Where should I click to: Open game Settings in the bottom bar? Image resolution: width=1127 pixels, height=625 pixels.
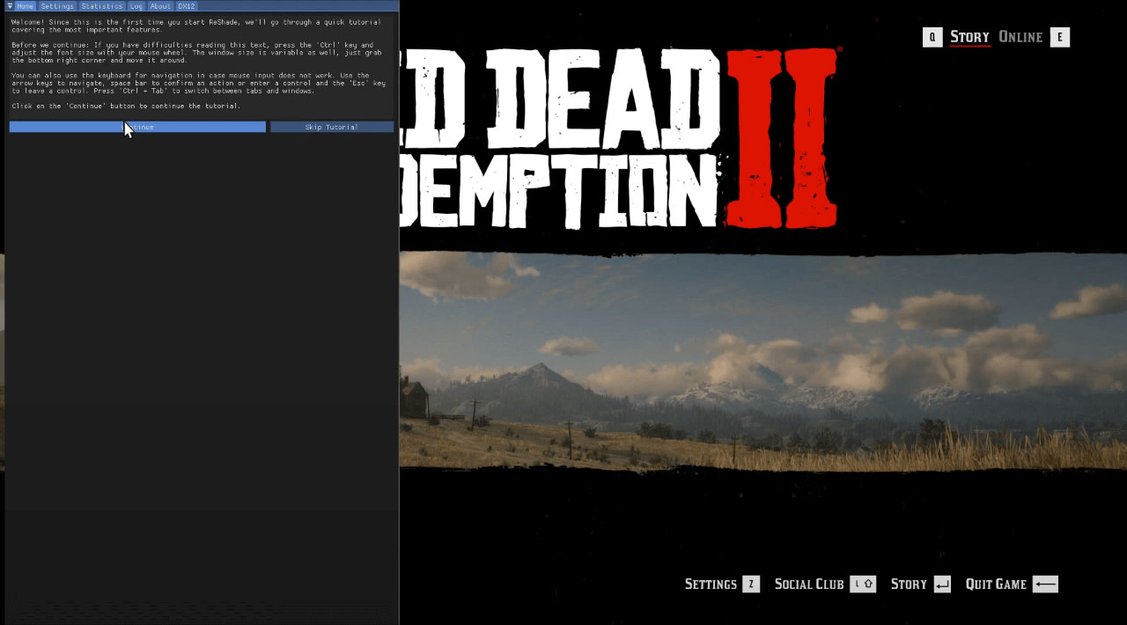(711, 585)
